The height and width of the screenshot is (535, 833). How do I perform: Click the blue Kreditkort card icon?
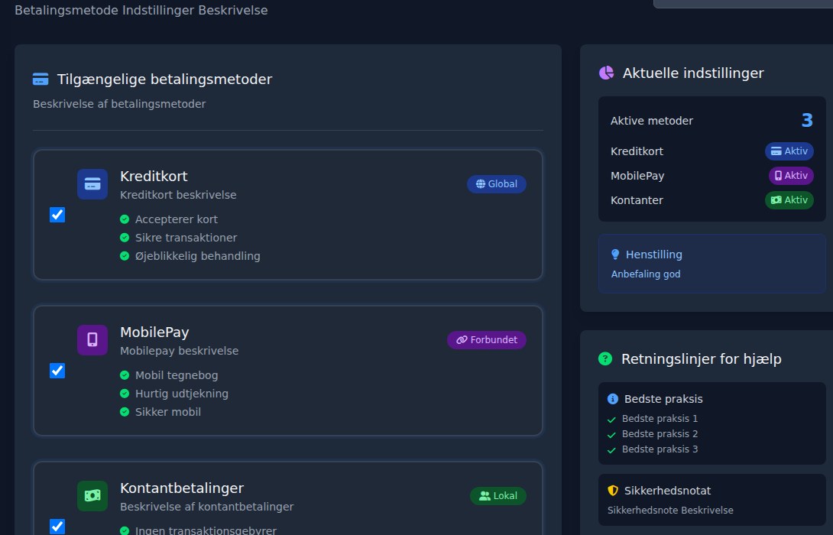(x=92, y=184)
